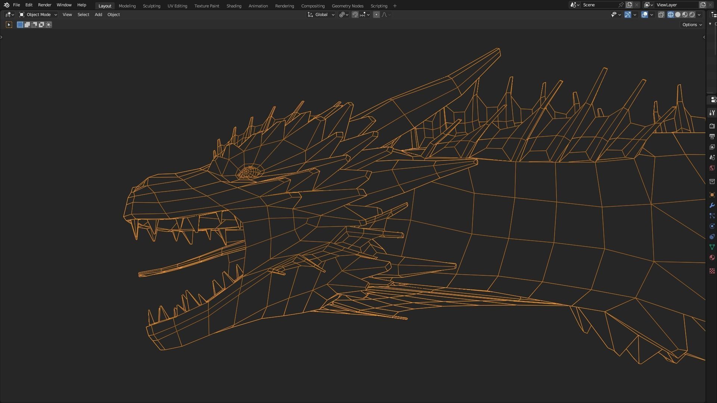Open the Tool properties tab
This screenshot has width=717, height=403.
[x=712, y=113]
